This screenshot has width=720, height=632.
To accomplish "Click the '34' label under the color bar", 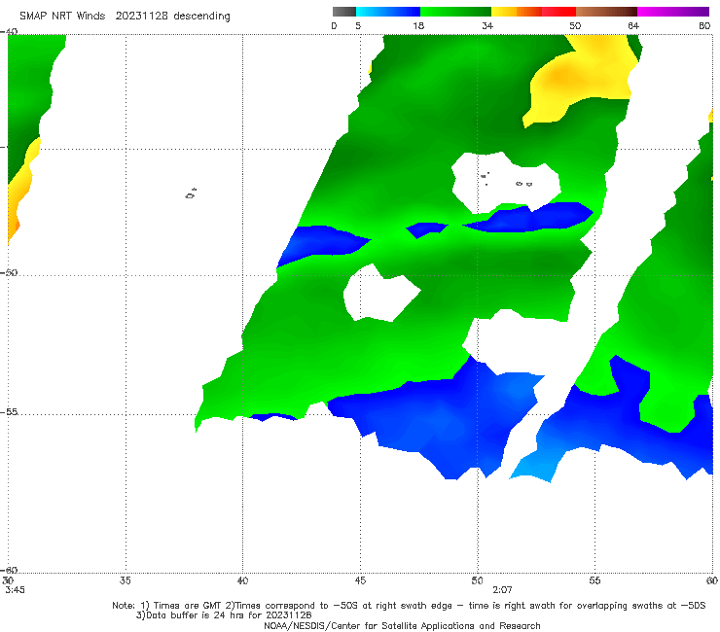I will (487, 25).
